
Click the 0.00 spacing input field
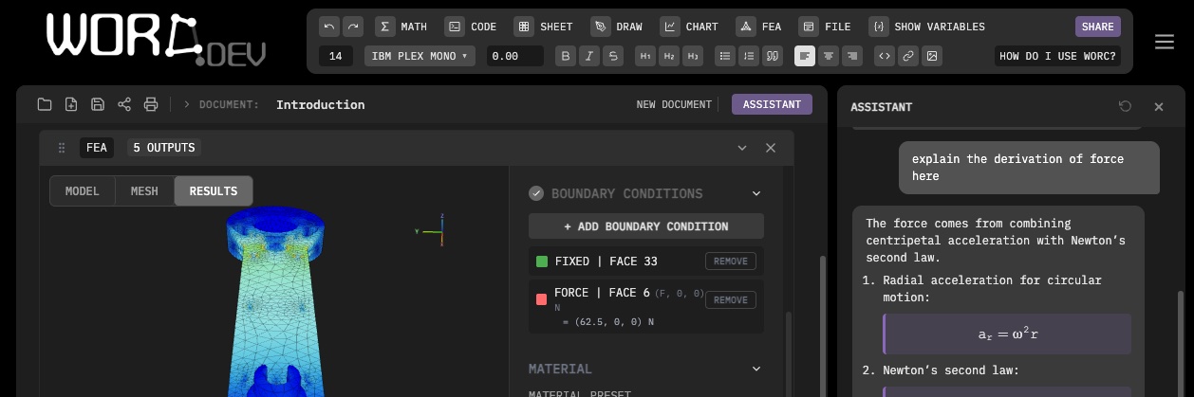(x=514, y=56)
